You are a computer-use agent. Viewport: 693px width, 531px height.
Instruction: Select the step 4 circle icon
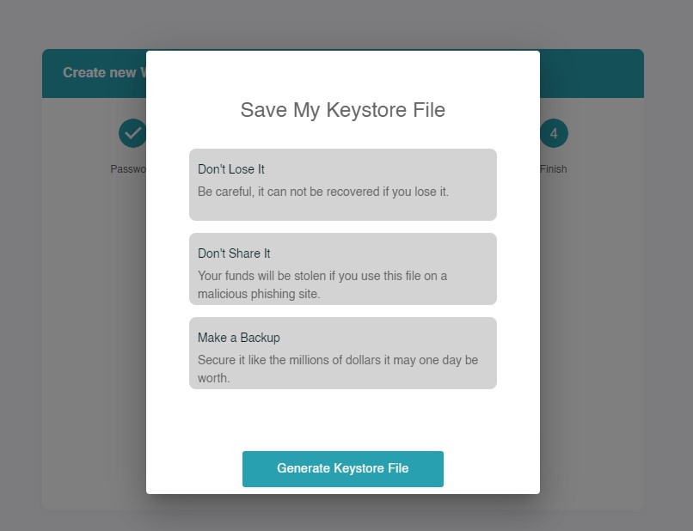tap(554, 133)
